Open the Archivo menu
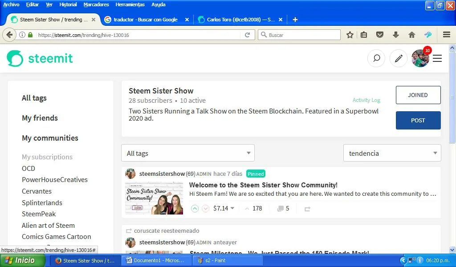456x267 pixels. [x=11, y=4]
